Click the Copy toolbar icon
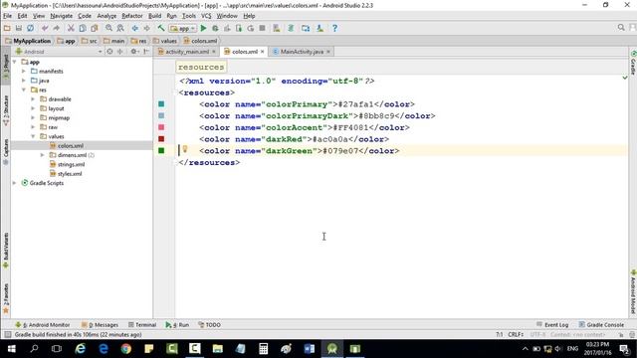637x358 pixels. click(83, 28)
